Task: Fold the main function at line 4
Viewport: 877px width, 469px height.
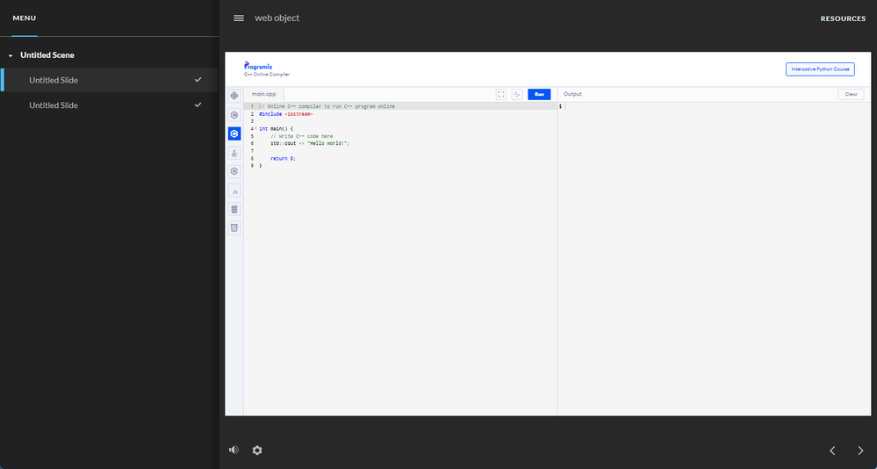Action: (x=255, y=128)
